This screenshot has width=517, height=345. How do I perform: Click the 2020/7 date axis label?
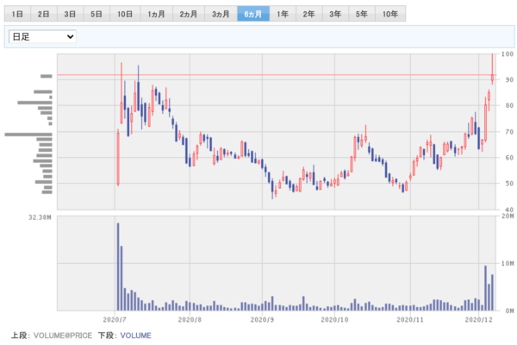point(115,320)
